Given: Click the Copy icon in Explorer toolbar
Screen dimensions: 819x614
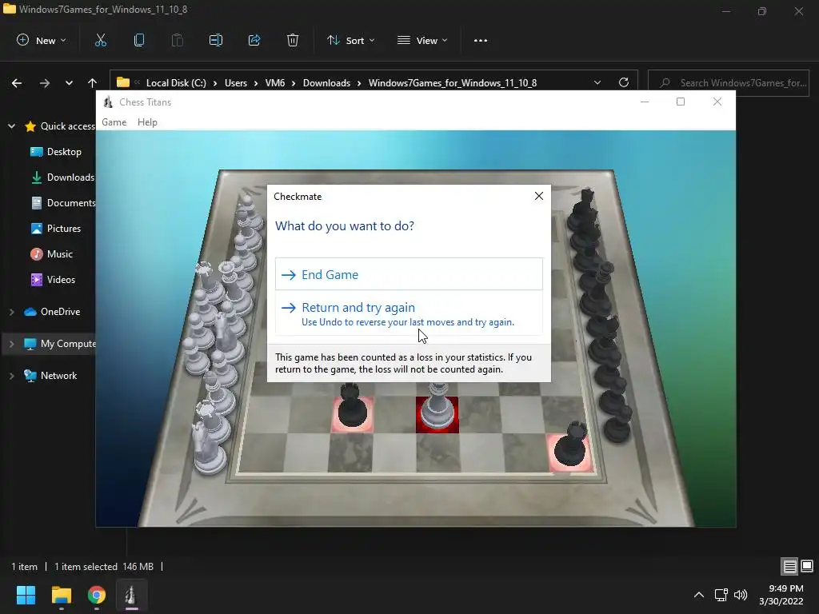Looking at the screenshot, I should pos(139,40).
